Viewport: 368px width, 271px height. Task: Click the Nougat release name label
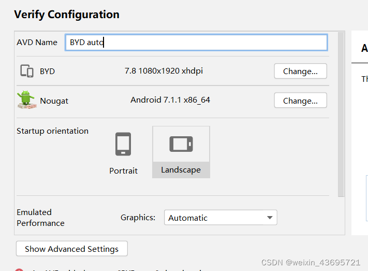tap(54, 101)
